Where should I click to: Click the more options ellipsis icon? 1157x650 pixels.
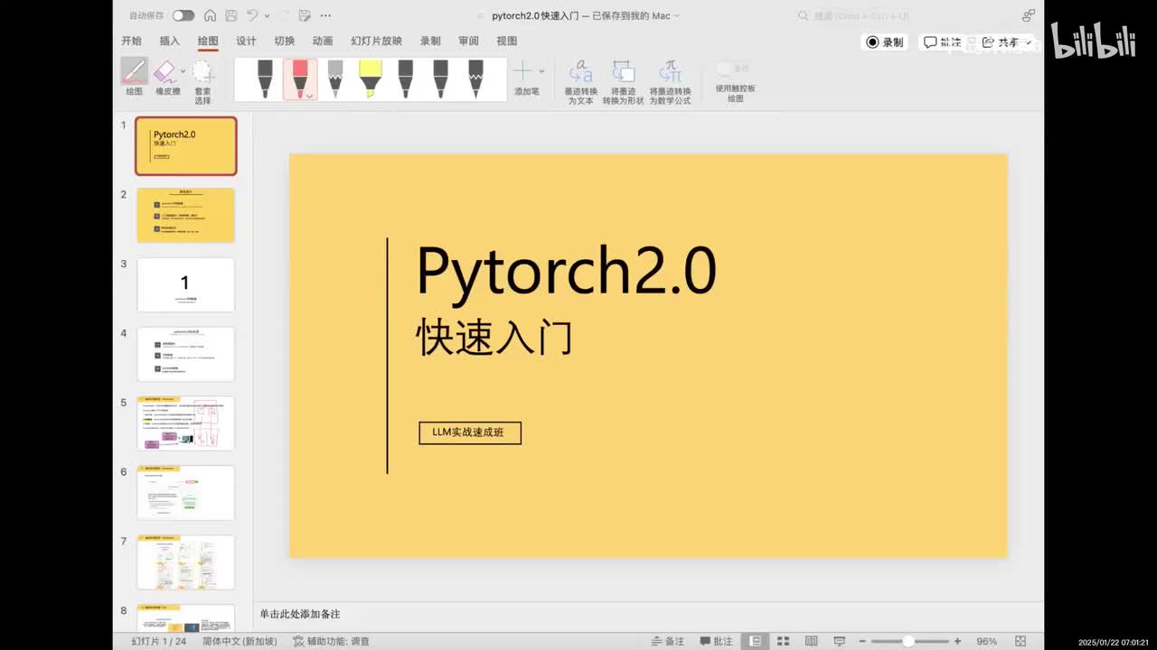(x=325, y=15)
